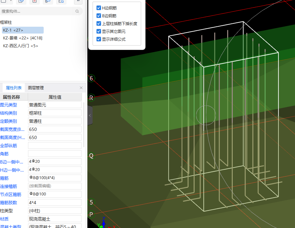The height and width of the screenshot is (228, 295).
Task: Click the 截面宽度 value field
Action: pos(54,129)
